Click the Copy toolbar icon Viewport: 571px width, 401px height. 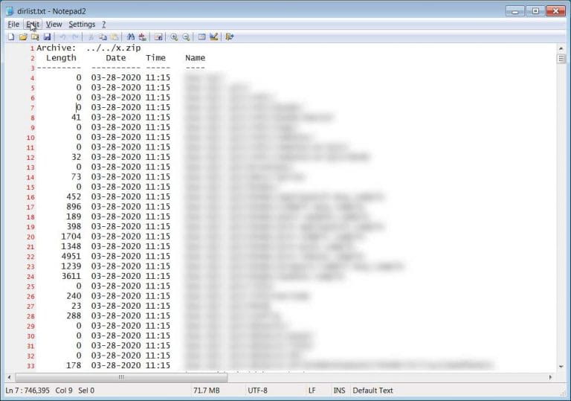(103, 36)
